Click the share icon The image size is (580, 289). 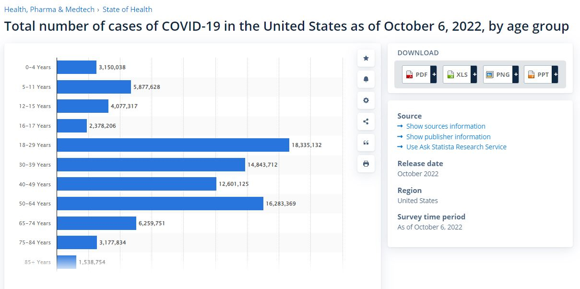click(x=366, y=121)
